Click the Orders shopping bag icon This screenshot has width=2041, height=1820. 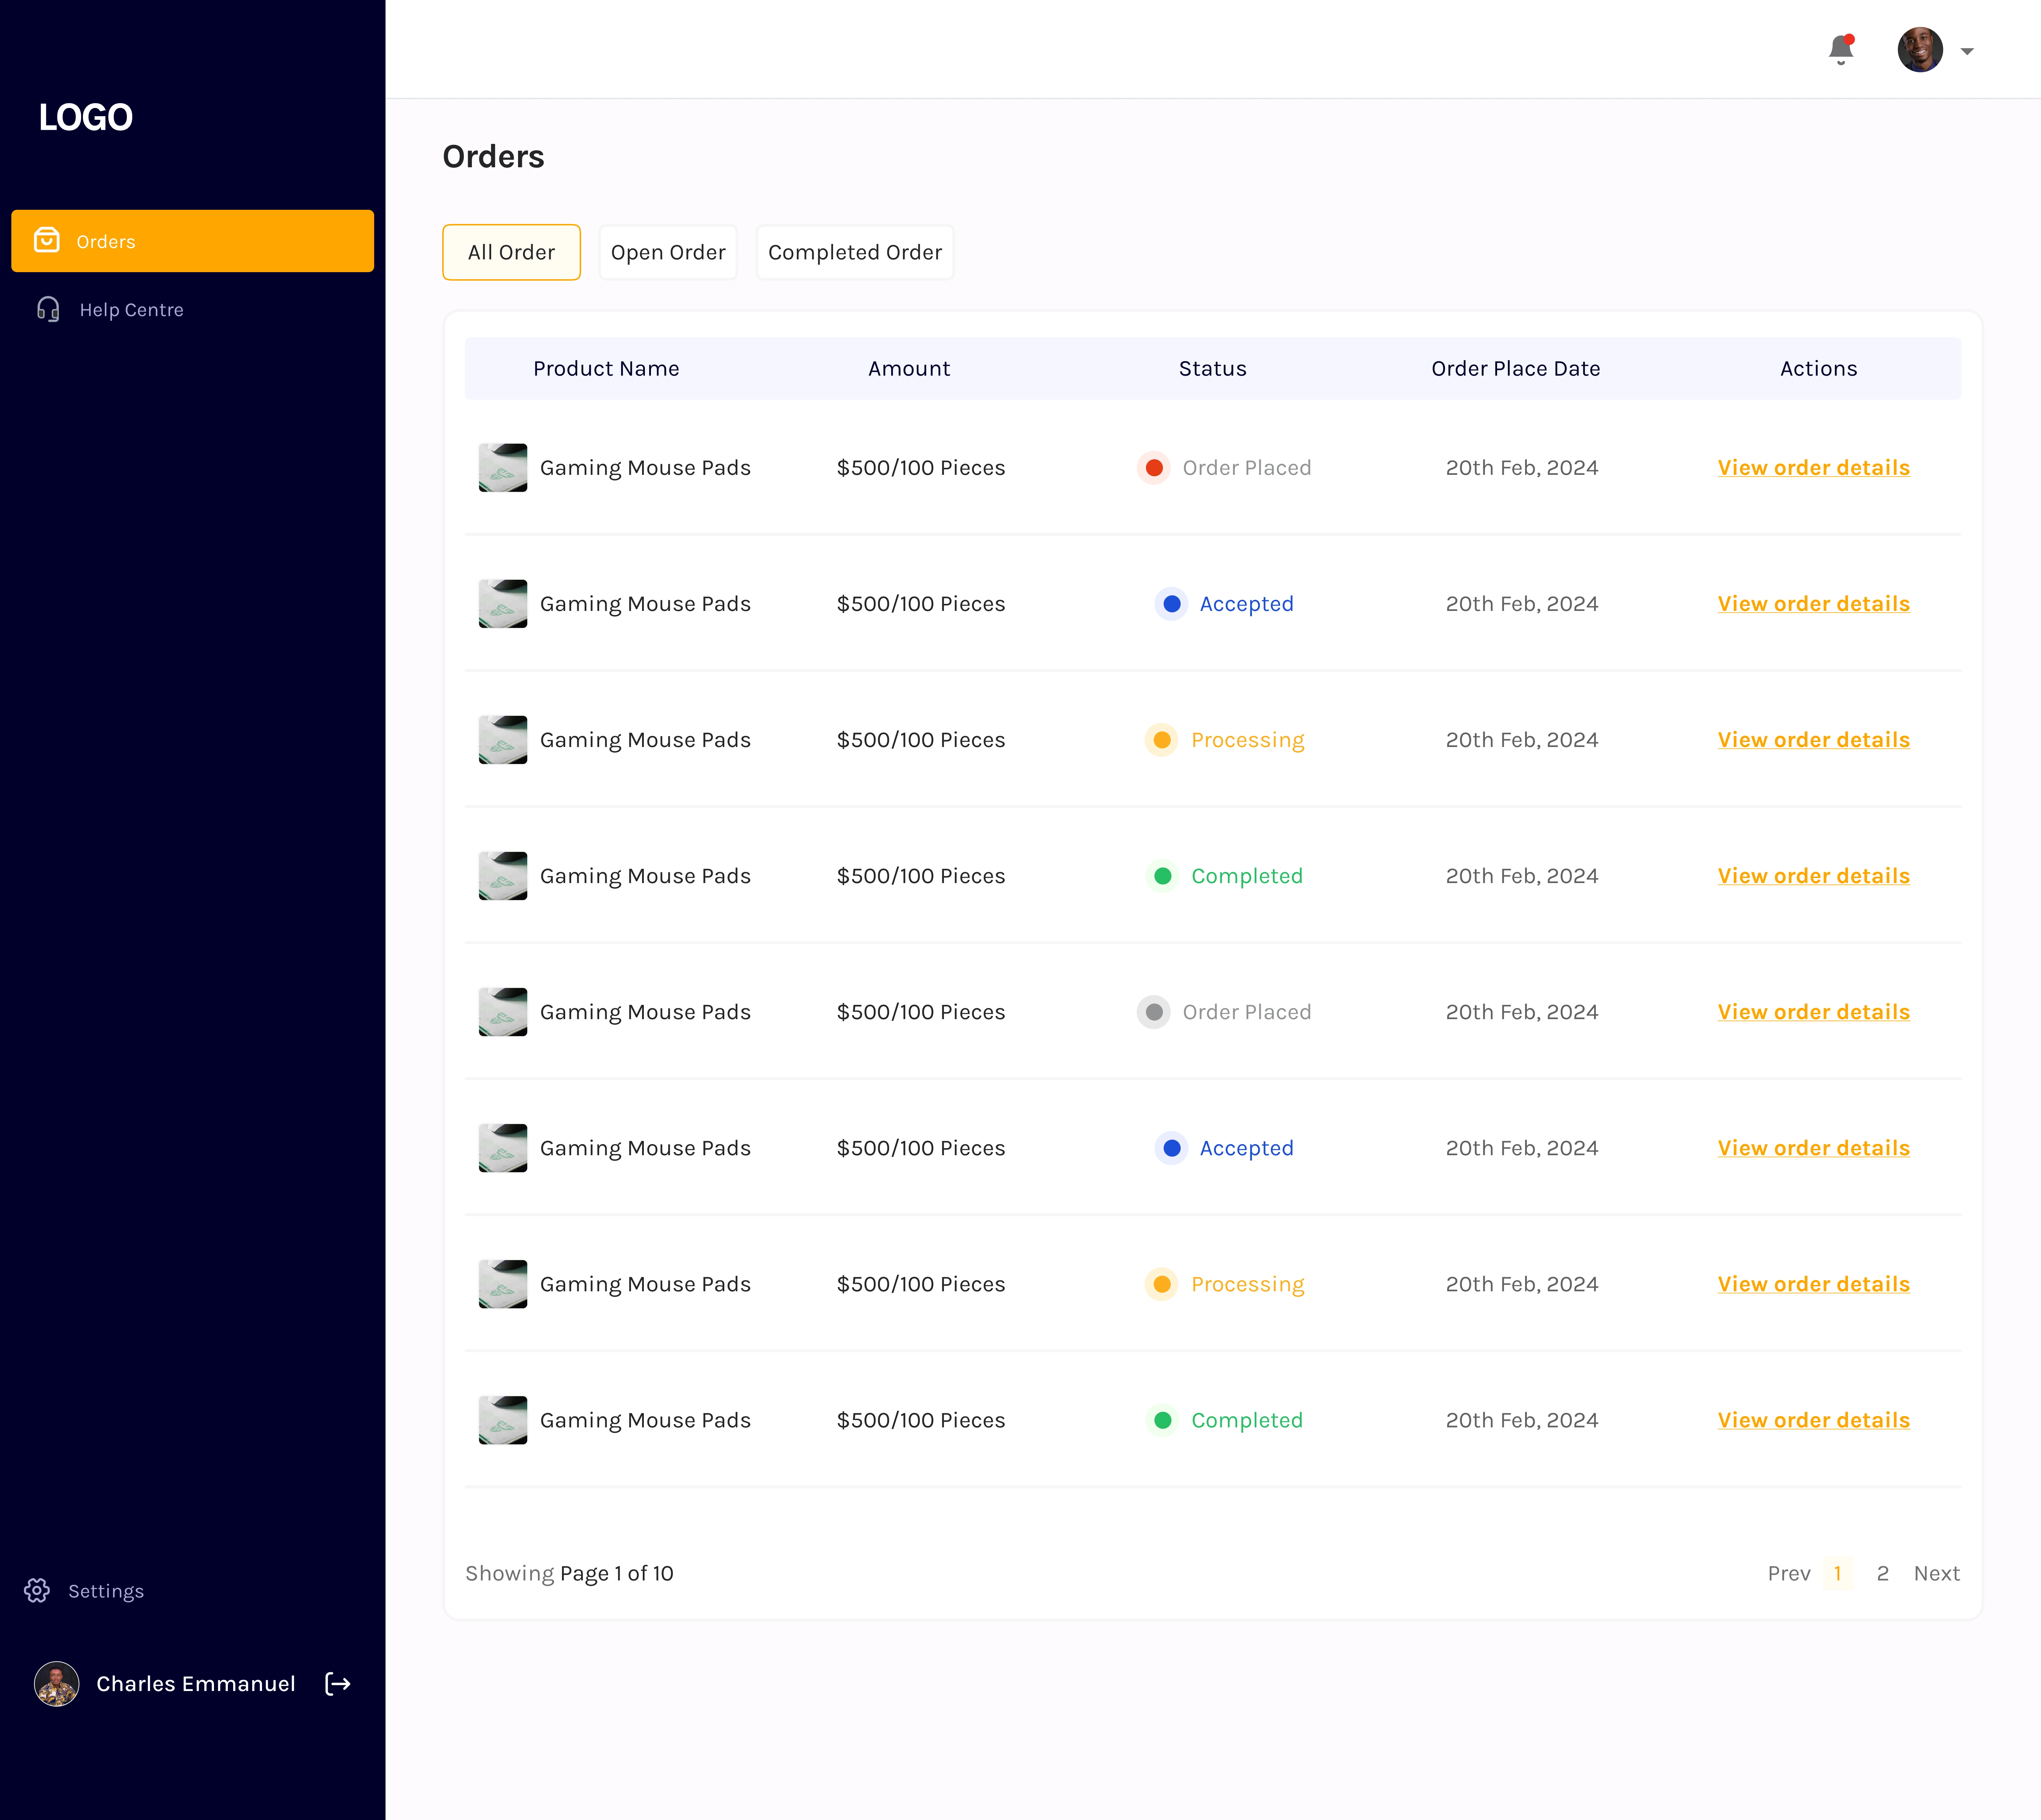pyautogui.click(x=47, y=240)
